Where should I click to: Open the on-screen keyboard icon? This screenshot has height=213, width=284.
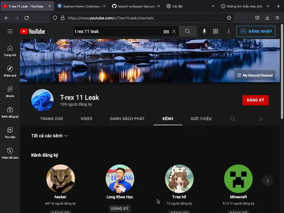click(166, 32)
